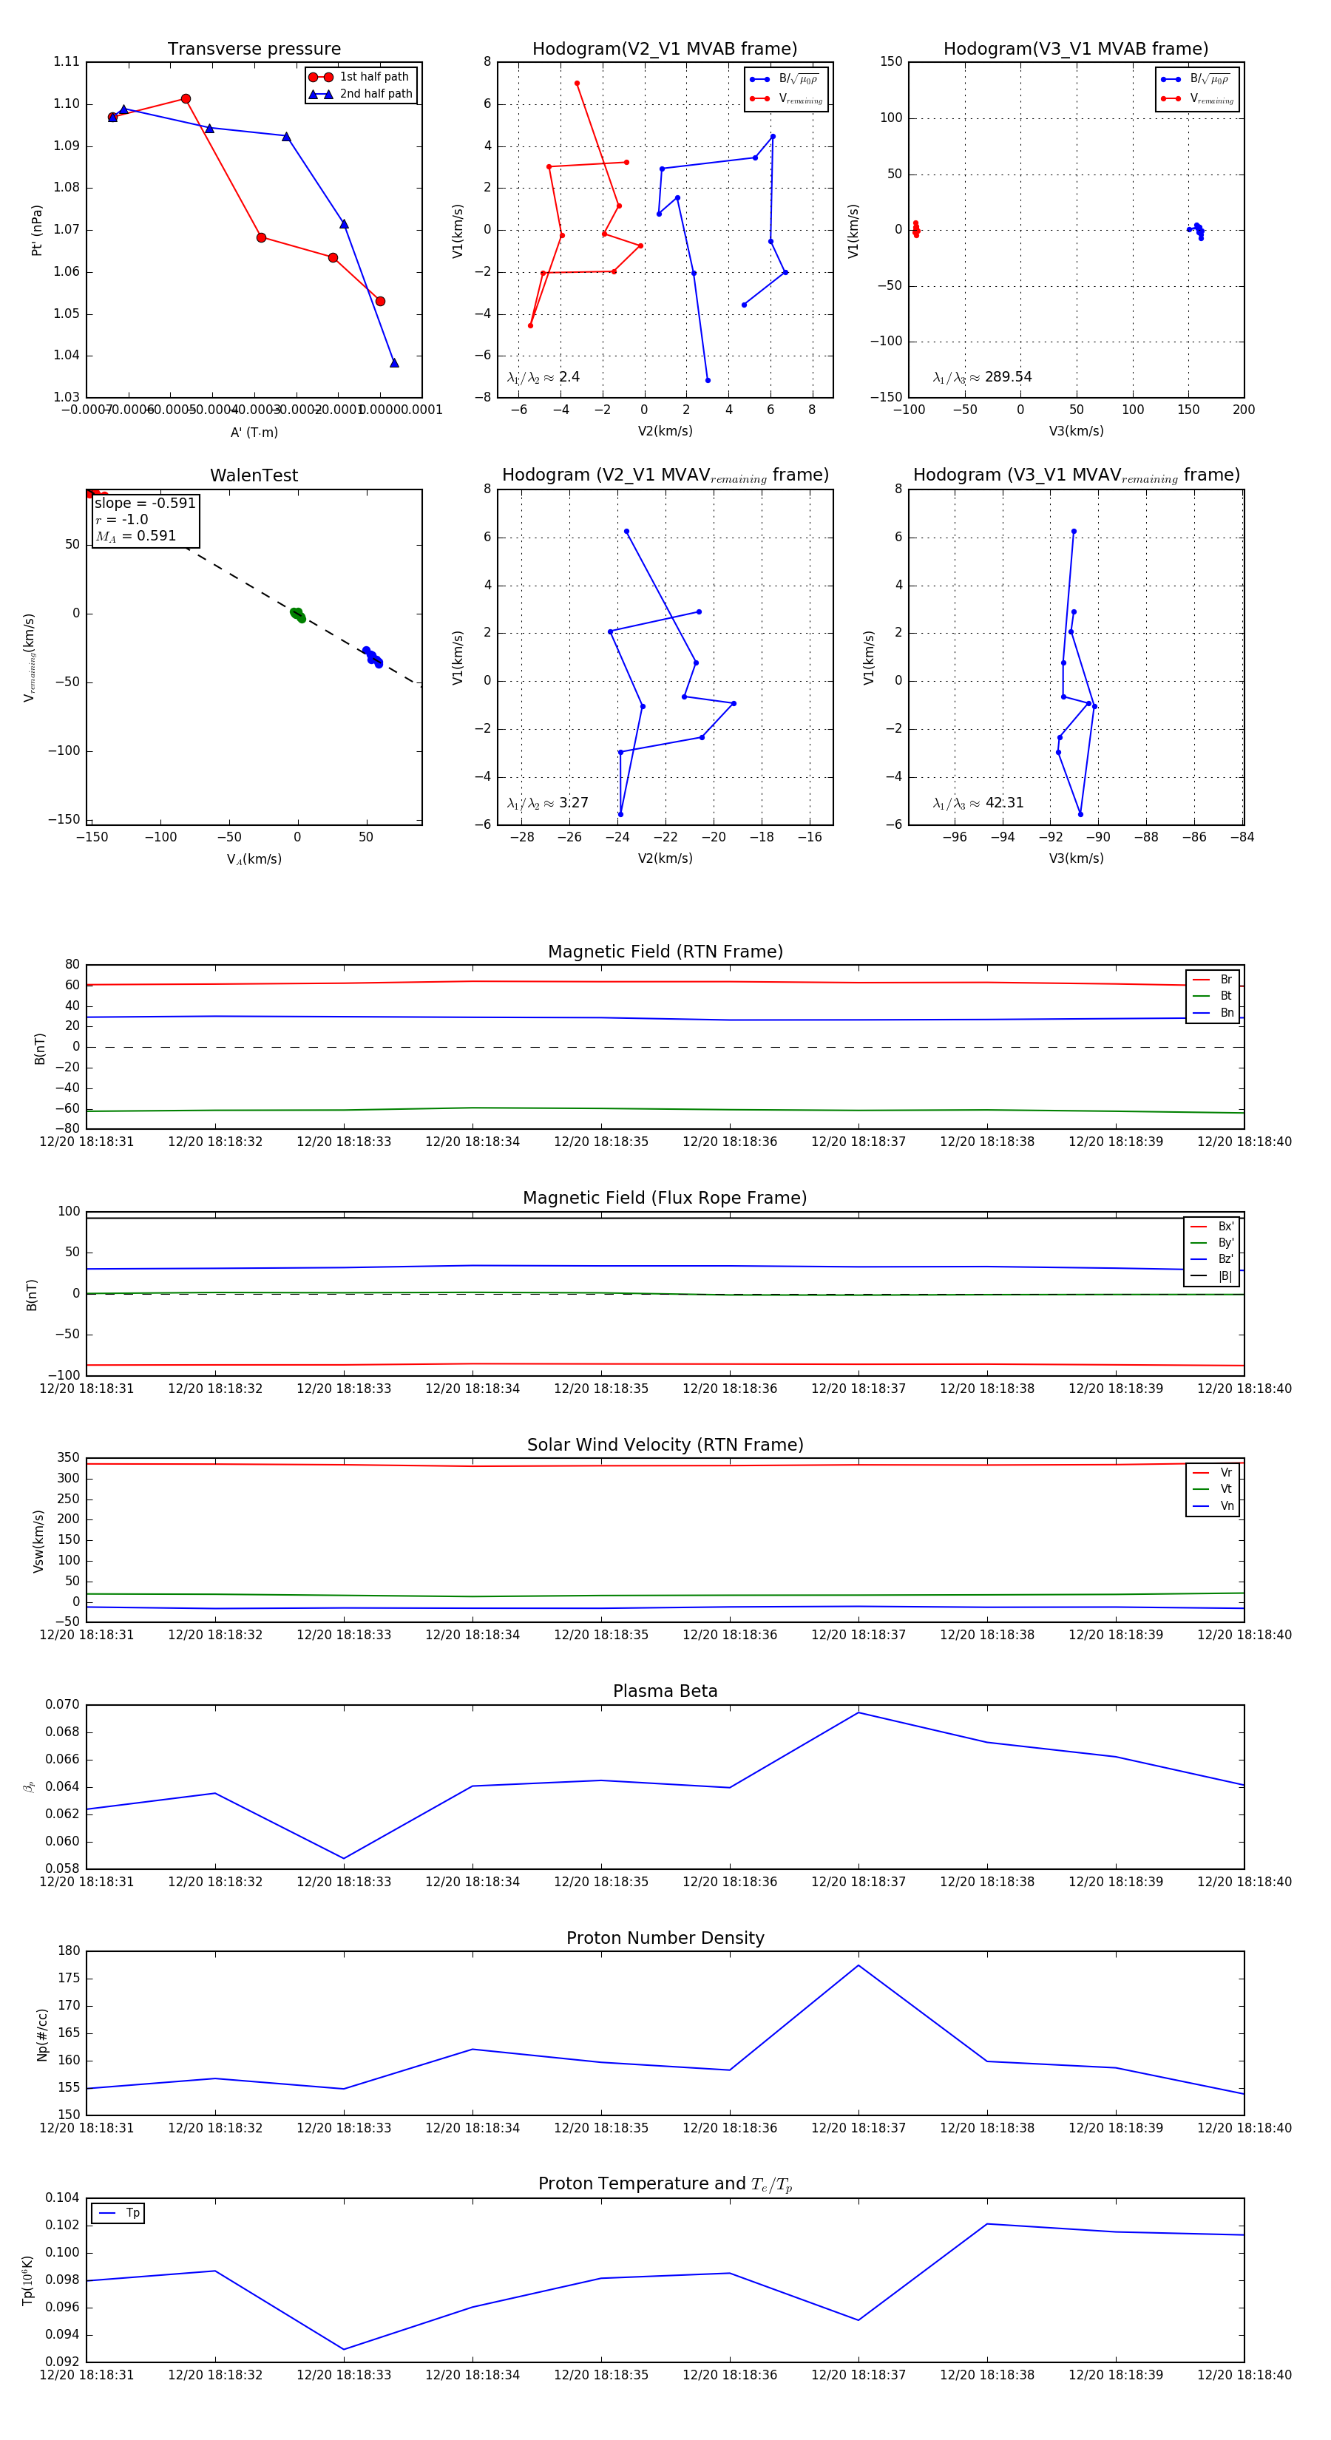Click the "A' (T·m)" x-axis label

click(x=254, y=432)
